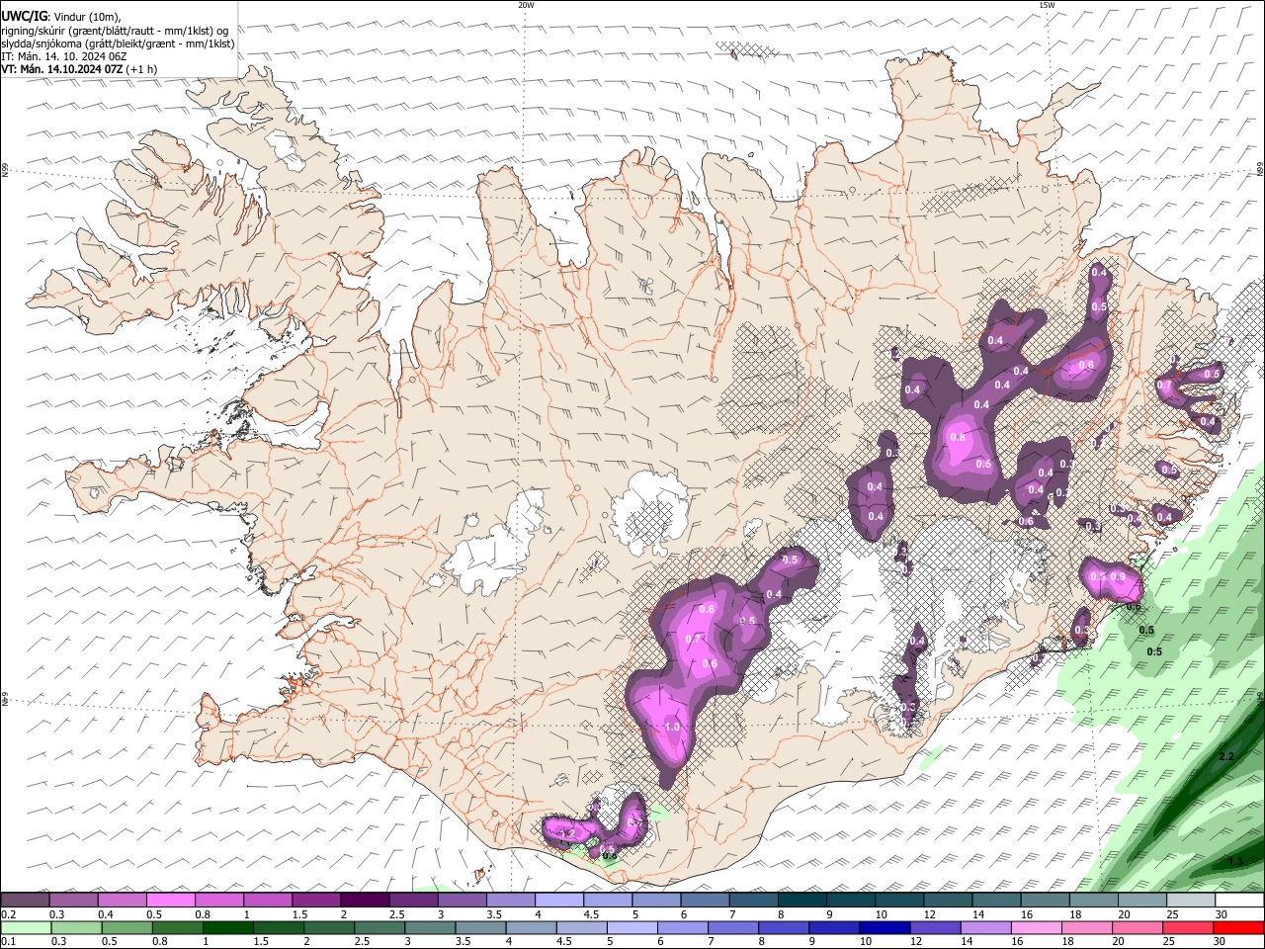Click the 20W longitude label

click(x=526, y=5)
